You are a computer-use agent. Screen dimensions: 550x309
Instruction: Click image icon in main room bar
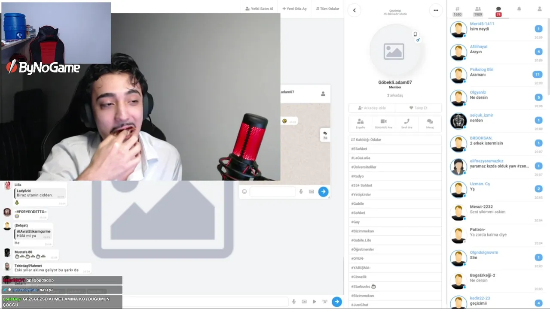[304, 302]
